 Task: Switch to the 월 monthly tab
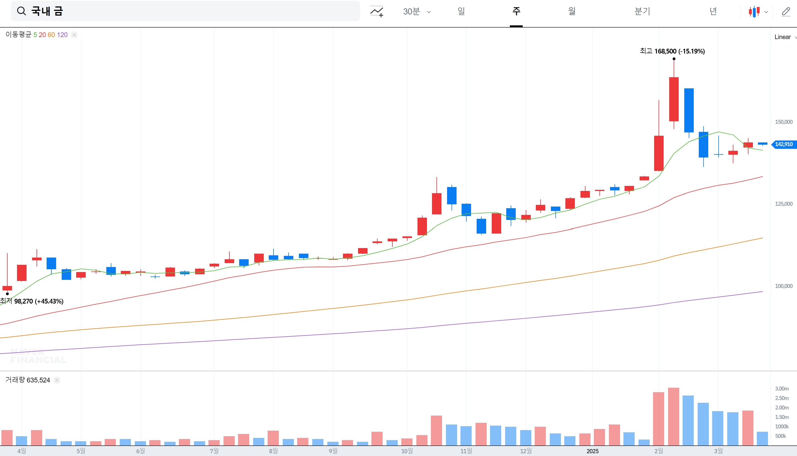572,12
